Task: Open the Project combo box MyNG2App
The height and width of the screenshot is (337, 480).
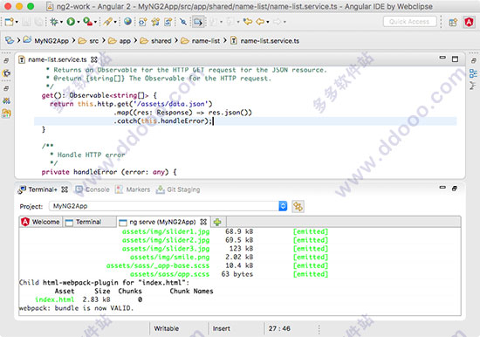Action: 168,206
